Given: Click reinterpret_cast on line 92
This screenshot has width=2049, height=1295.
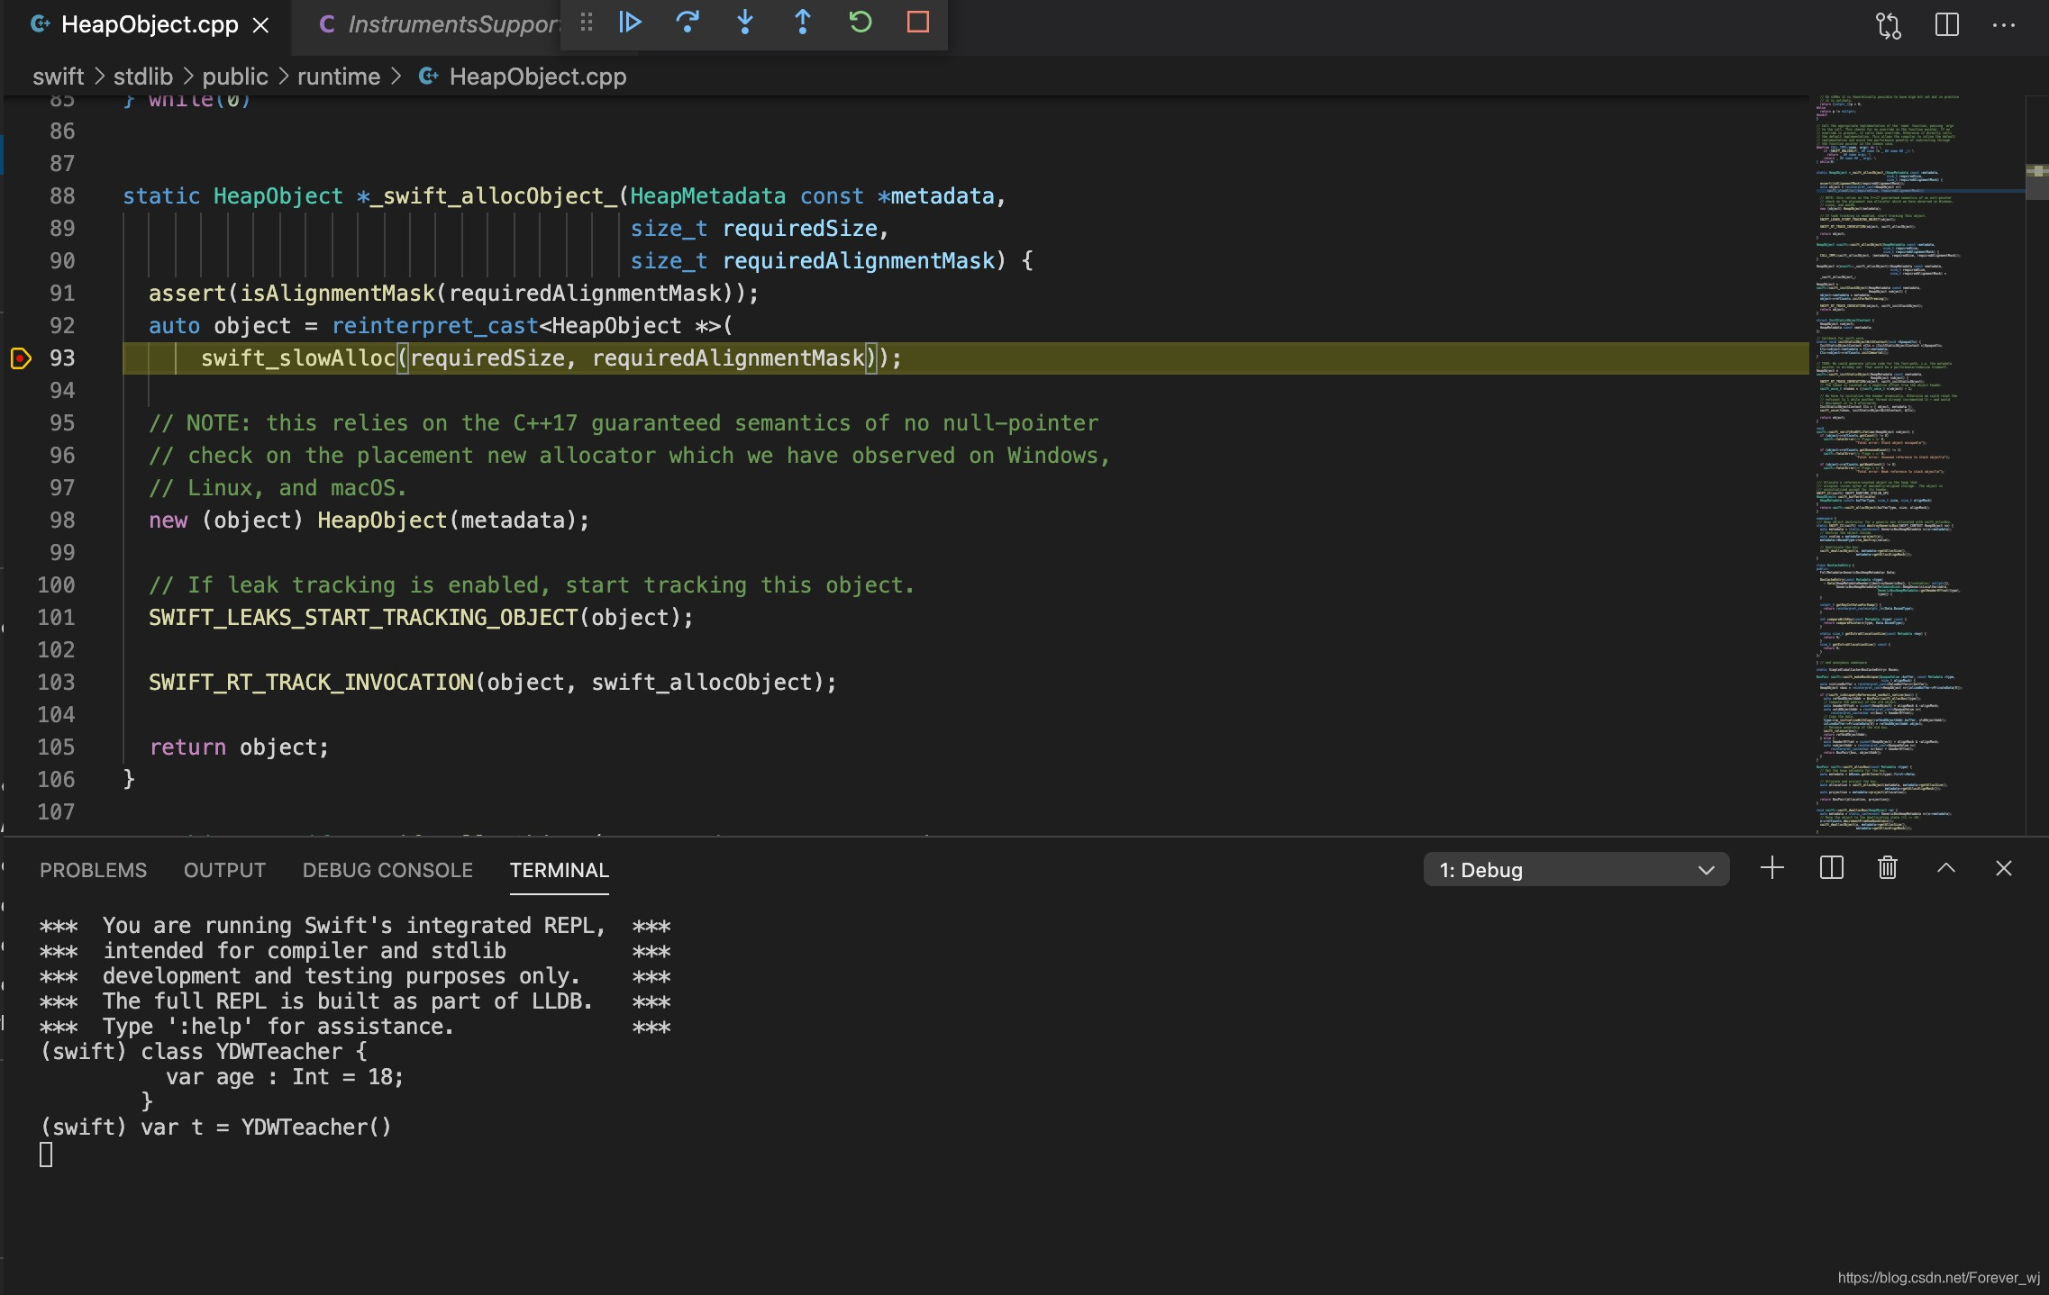Looking at the screenshot, I should pos(434,326).
